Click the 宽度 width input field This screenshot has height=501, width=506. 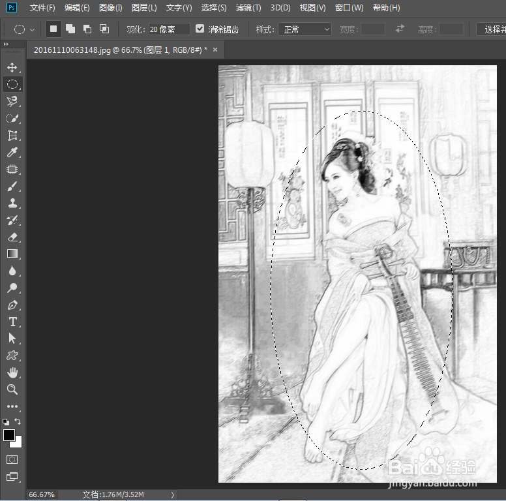coord(373,29)
